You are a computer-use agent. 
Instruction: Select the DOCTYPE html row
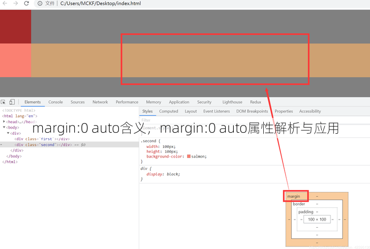point(19,110)
